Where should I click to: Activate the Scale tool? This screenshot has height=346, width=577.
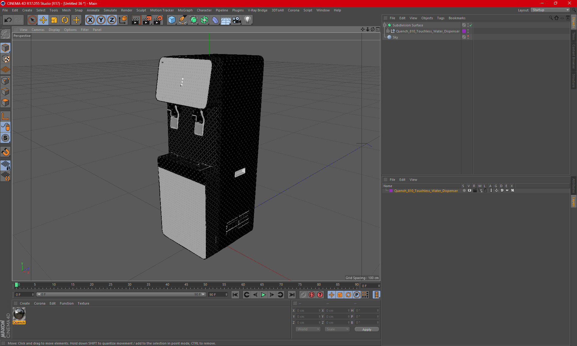(54, 20)
